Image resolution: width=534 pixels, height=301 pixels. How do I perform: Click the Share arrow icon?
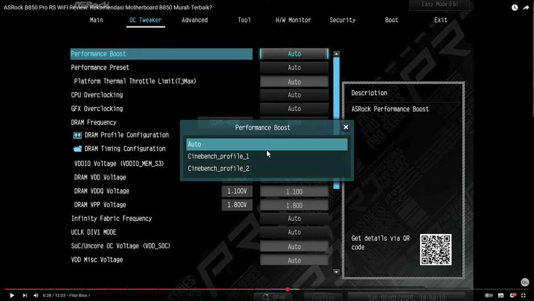(526, 8)
